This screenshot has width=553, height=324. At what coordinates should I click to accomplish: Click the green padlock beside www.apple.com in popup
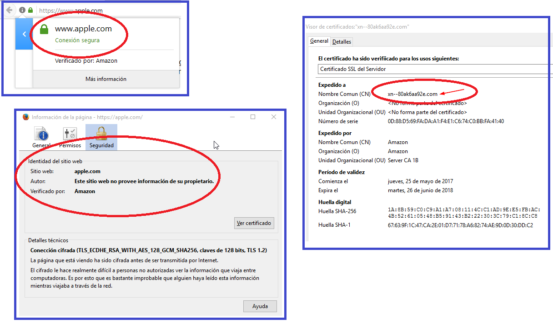(44, 30)
